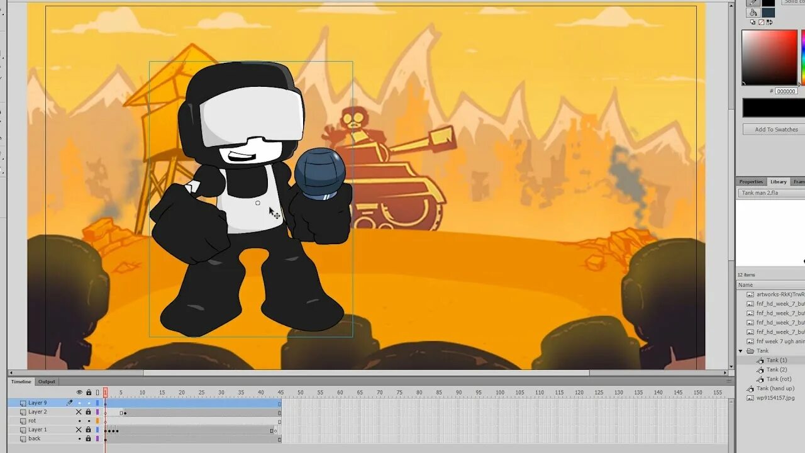This screenshot has width=805, height=453.
Task: Click the Tank character on the stage
Action: pos(250,199)
